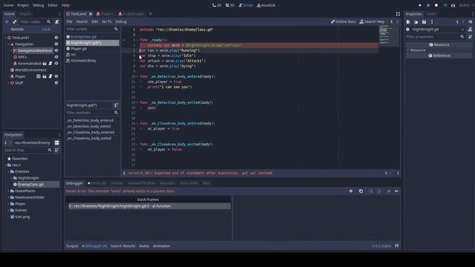Open object history icon in Inspector
Image resolution: width=475 pixels, height=267 pixels.
[x=470, y=22]
